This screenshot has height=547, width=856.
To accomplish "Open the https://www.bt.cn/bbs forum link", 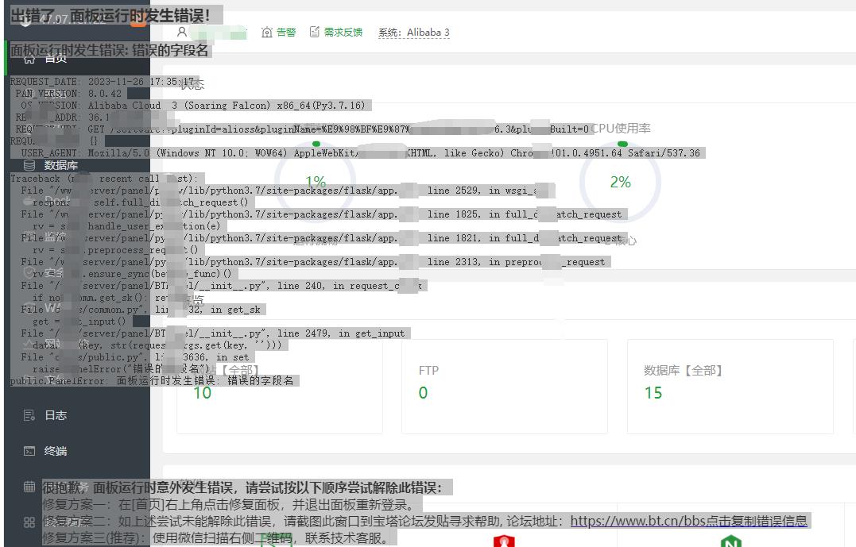I will (x=638, y=521).
